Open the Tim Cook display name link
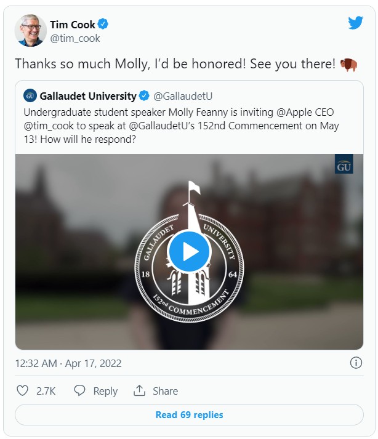The height and width of the screenshot is (439, 378). [x=72, y=25]
